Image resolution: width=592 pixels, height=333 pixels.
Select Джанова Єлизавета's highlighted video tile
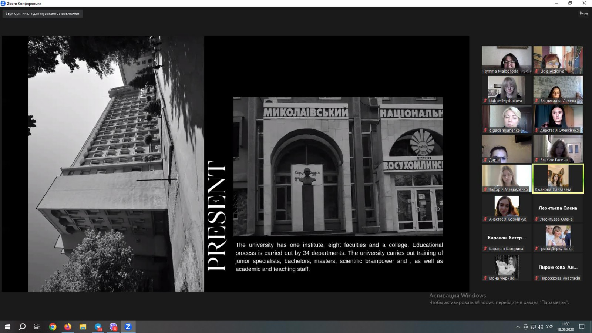click(558, 178)
